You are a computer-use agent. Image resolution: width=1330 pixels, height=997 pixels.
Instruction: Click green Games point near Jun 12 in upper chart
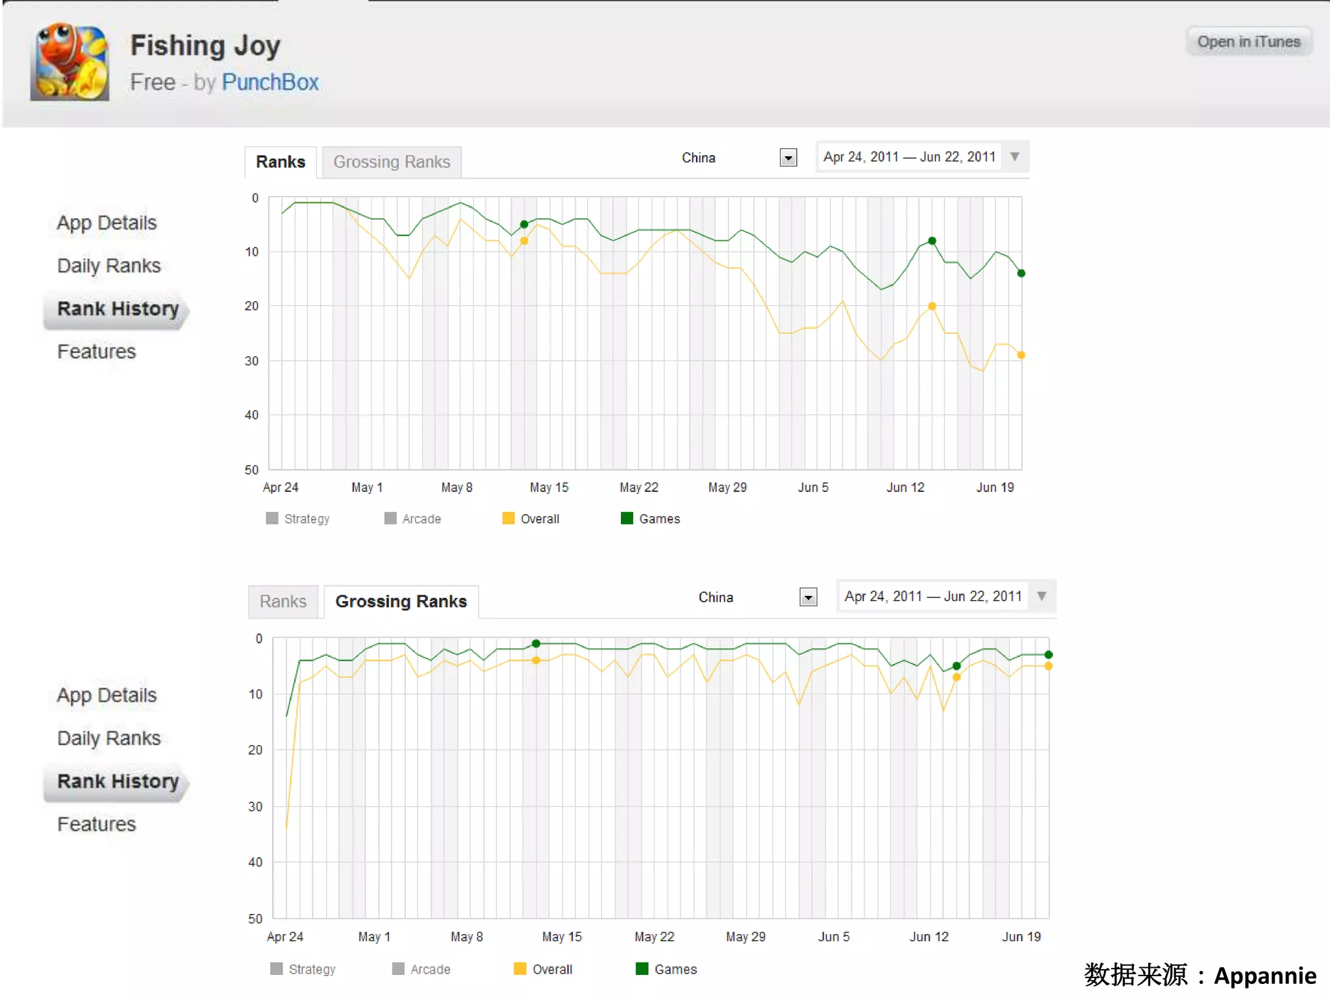tap(932, 241)
